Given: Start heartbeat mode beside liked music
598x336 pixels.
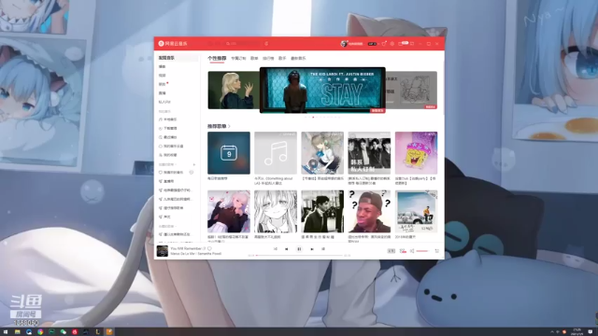Looking at the screenshot, I should (192, 173).
